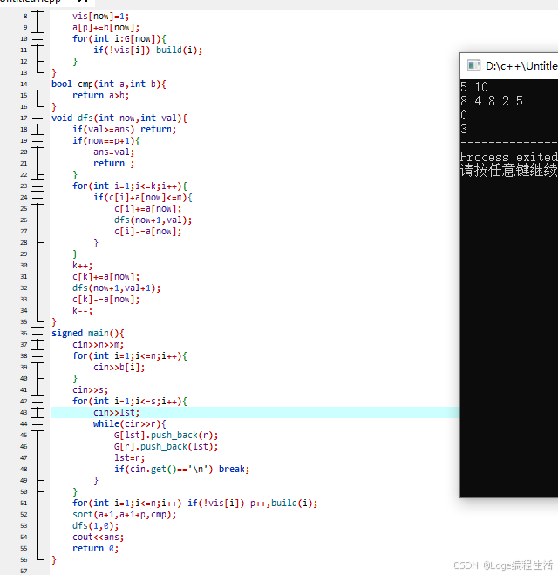Click the line 'vis[now]=1;'
558x575 pixels.
click(100, 17)
